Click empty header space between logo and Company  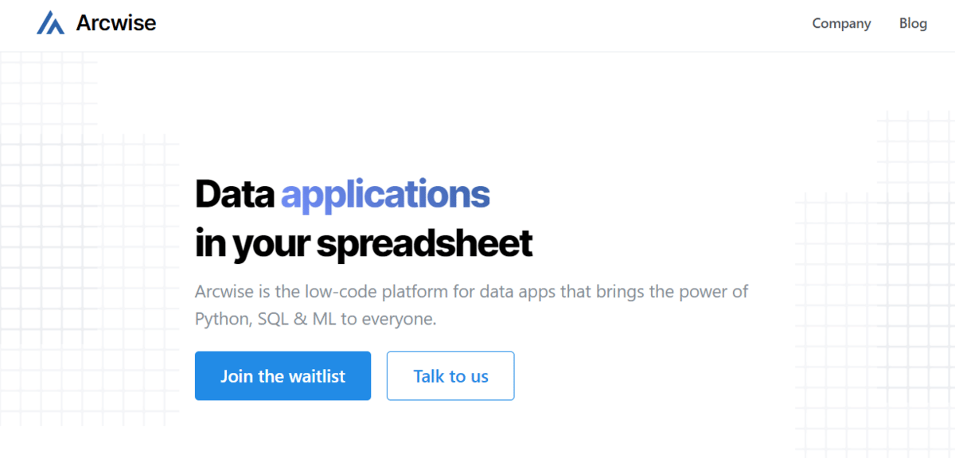pos(477,24)
